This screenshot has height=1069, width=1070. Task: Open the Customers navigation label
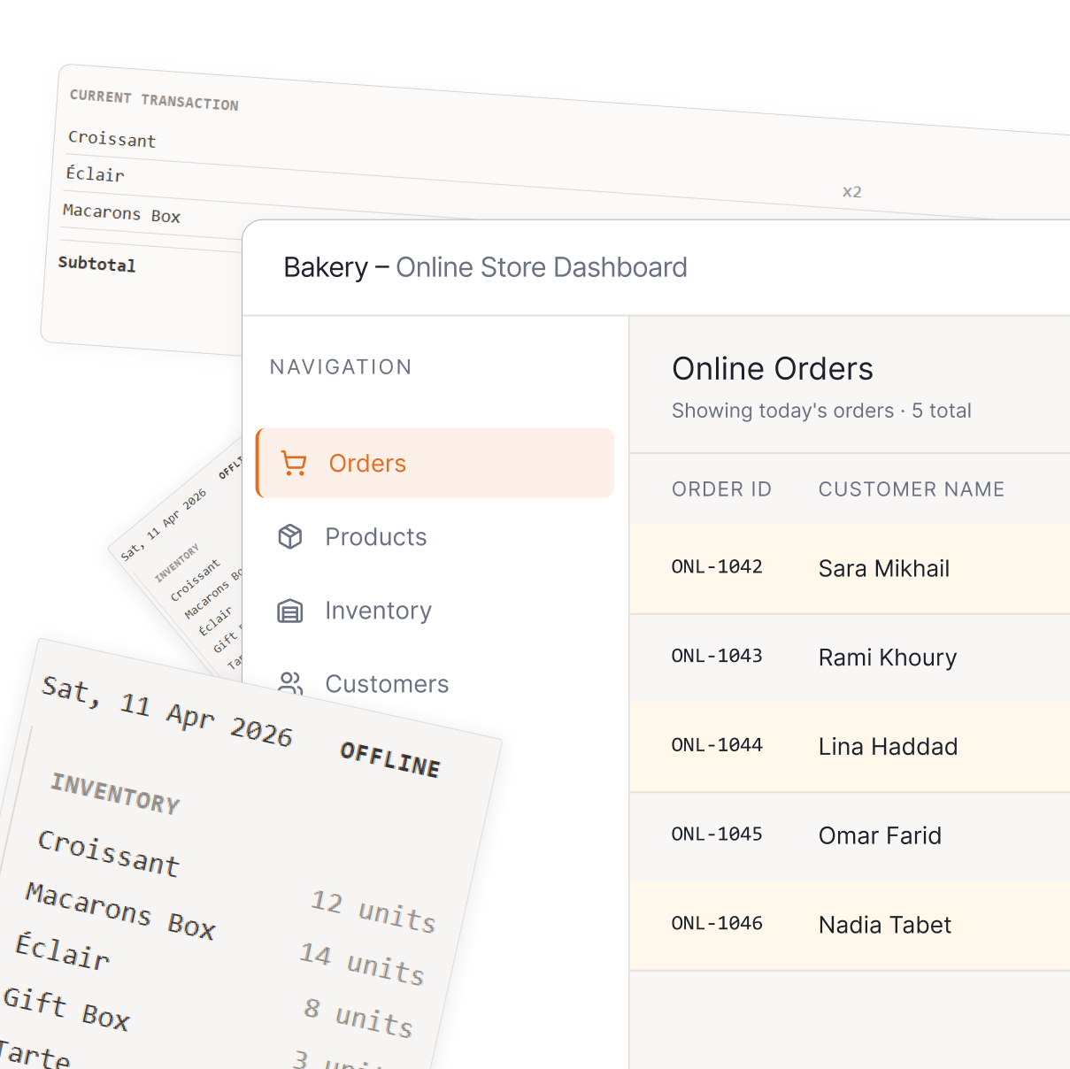(x=387, y=684)
